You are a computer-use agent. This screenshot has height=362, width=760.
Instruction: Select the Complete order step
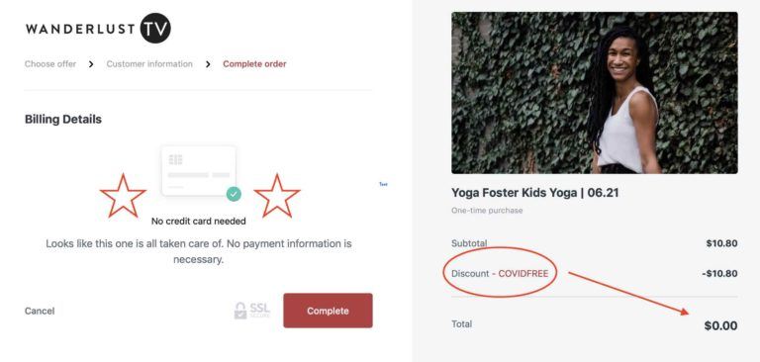(x=254, y=64)
